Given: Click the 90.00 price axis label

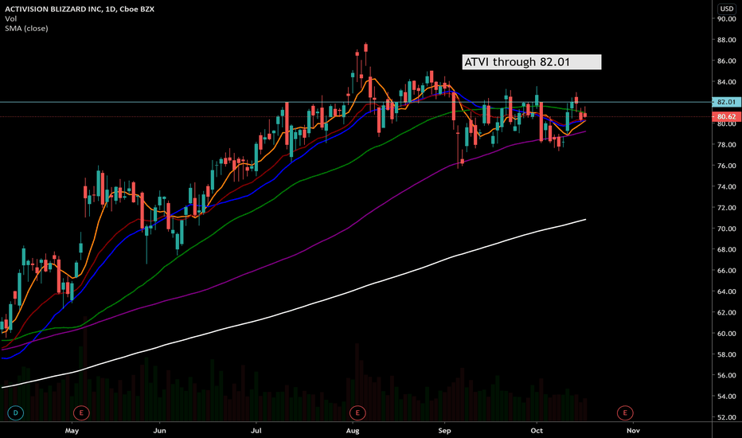Looking at the screenshot, I should click(726, 19).
